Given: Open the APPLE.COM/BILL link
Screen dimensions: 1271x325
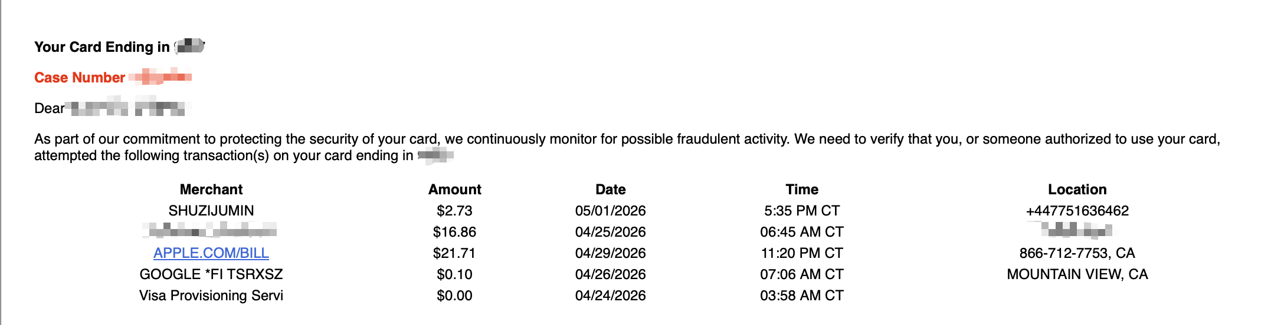Looking at the screenshot, I should coord(211,253).
